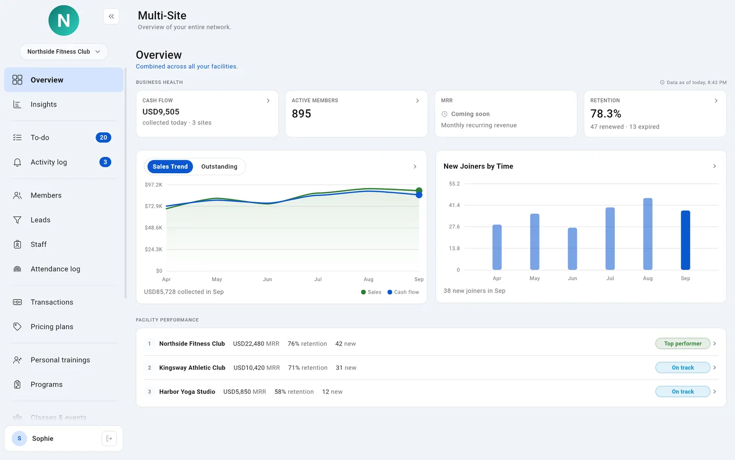
Task: Toggle the blue Cash flow legend dot
Action: [390, 292]
